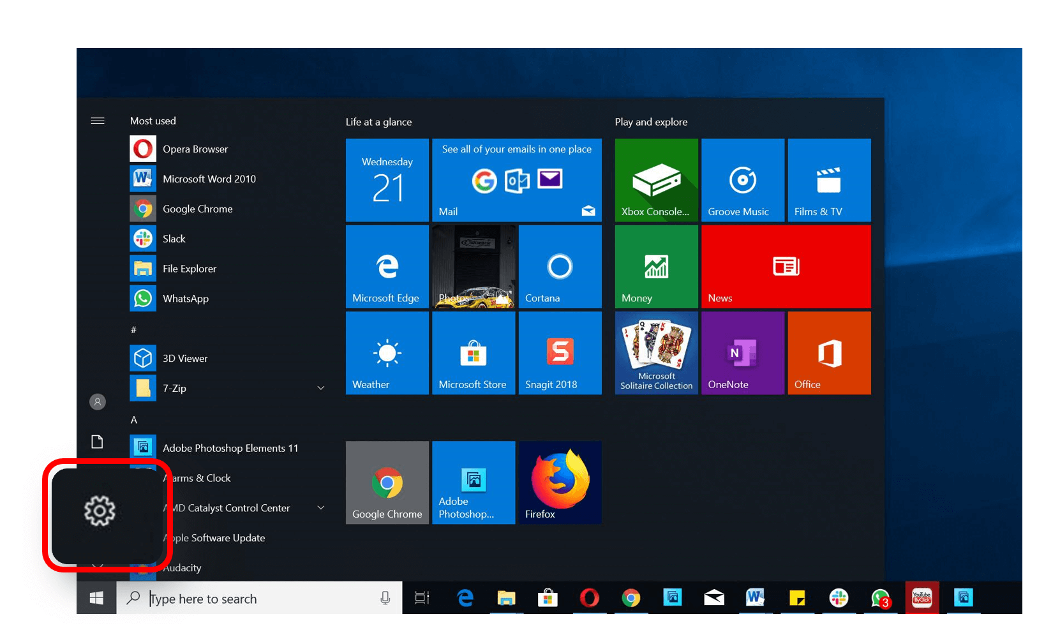The width and height of the screenshot is (1060, 628).
Task: Click inside the Type here to search field
Action: (x=255, y=598)
